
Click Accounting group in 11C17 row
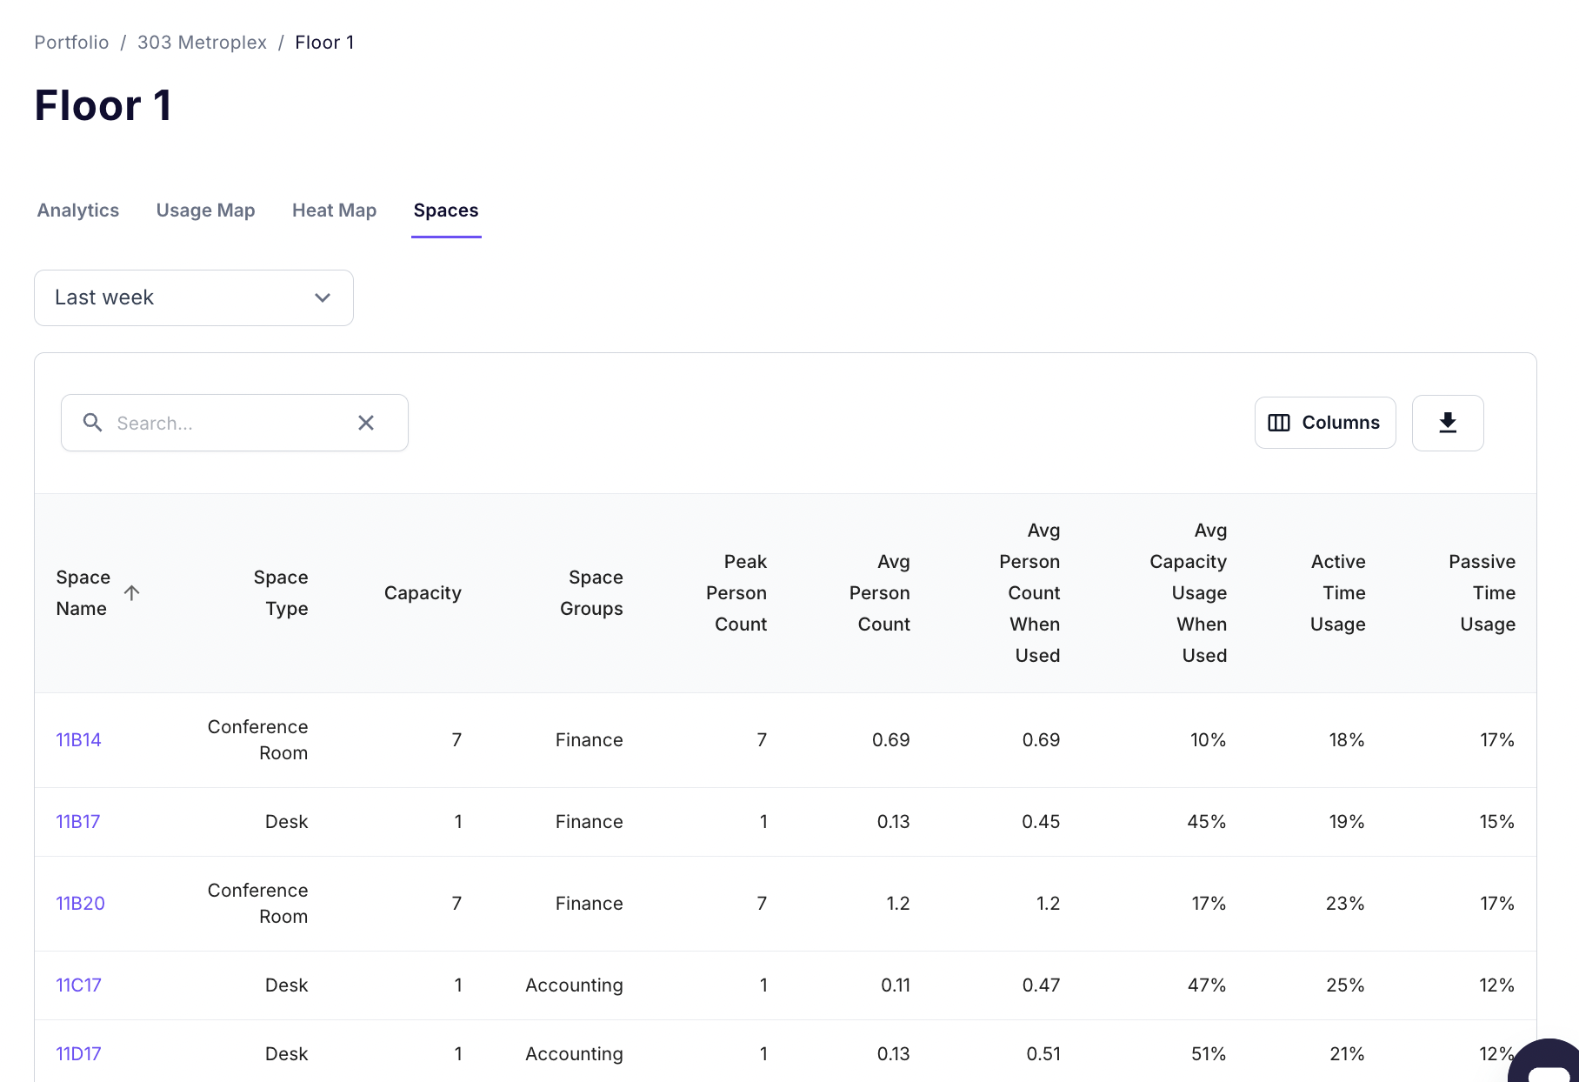coord(574,985)
